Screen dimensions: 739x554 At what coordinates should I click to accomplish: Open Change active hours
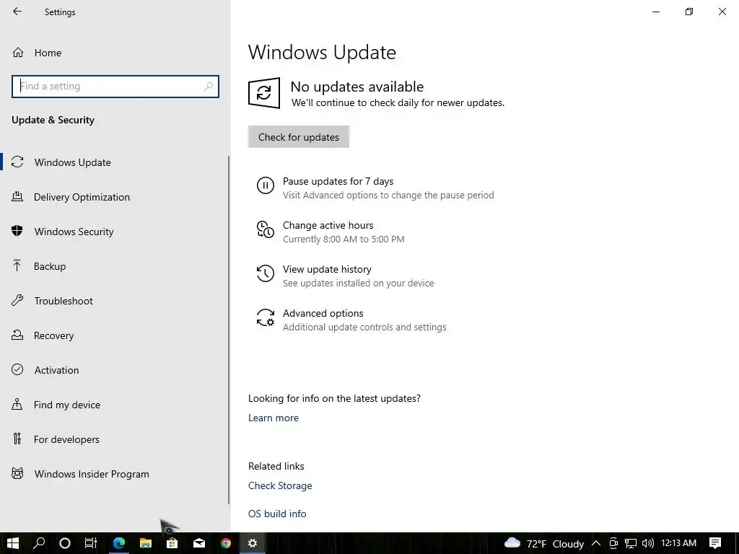pyautogui.click(x=331, y=232)
